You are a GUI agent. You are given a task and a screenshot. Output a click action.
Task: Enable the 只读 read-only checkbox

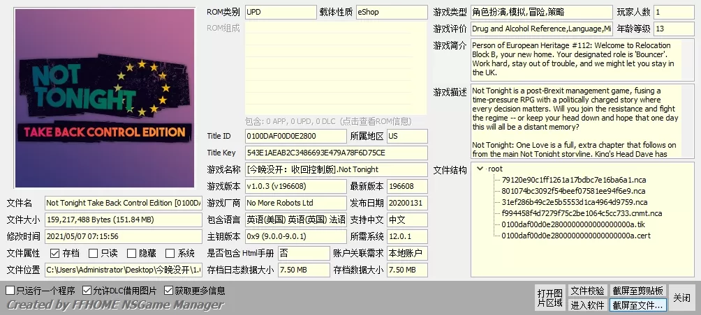[x=94, y=254]
